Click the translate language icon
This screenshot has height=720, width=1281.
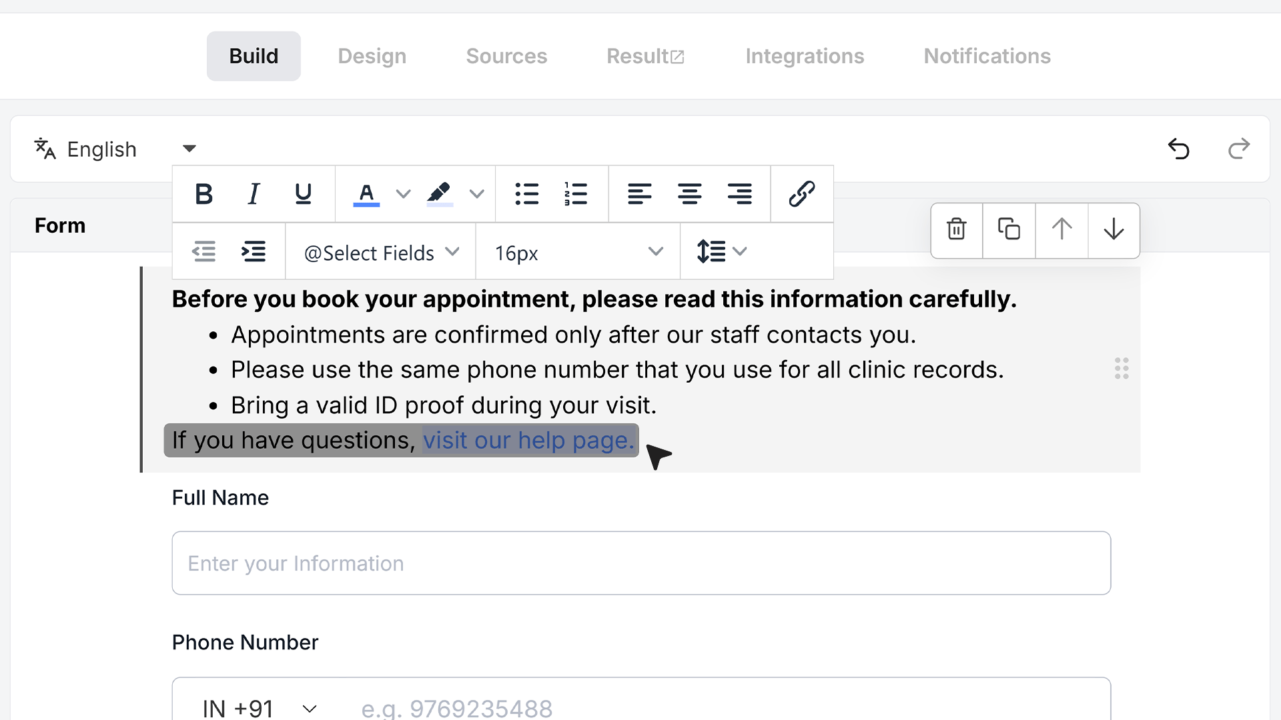45,149
